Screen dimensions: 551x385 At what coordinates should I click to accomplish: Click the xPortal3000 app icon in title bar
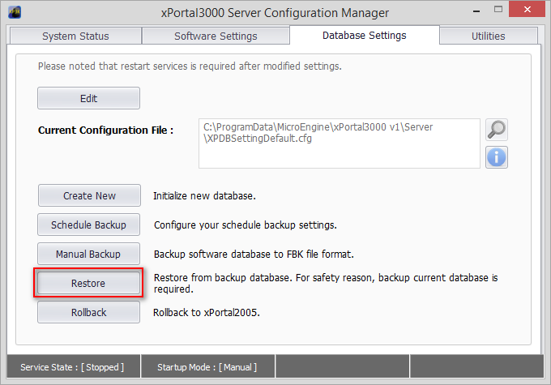(15, 13)
